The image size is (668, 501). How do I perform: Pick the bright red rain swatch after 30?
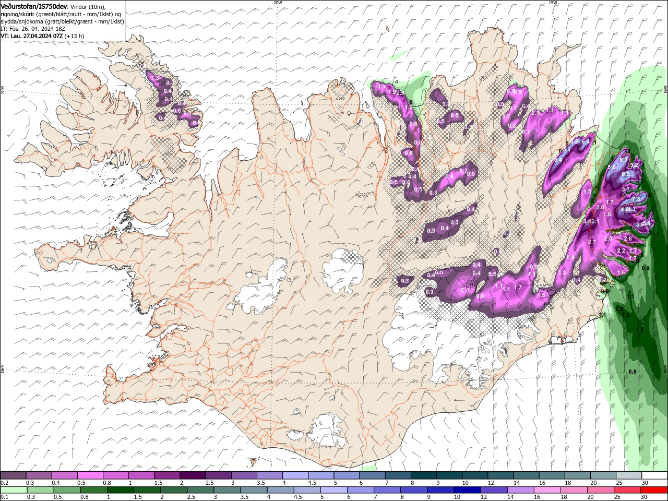click(654, 490)
